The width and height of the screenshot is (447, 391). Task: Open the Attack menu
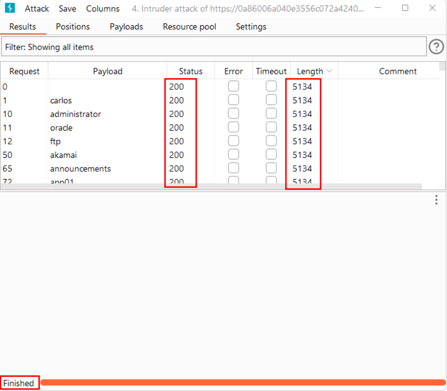coord(37,8)
